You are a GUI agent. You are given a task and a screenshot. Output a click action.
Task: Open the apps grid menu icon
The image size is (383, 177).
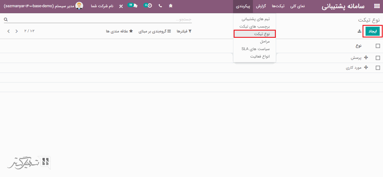click(377, 6)
